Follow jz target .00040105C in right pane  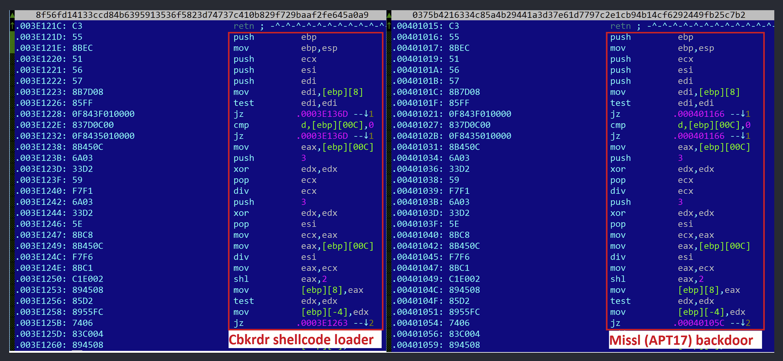click(x=699, y=323)
